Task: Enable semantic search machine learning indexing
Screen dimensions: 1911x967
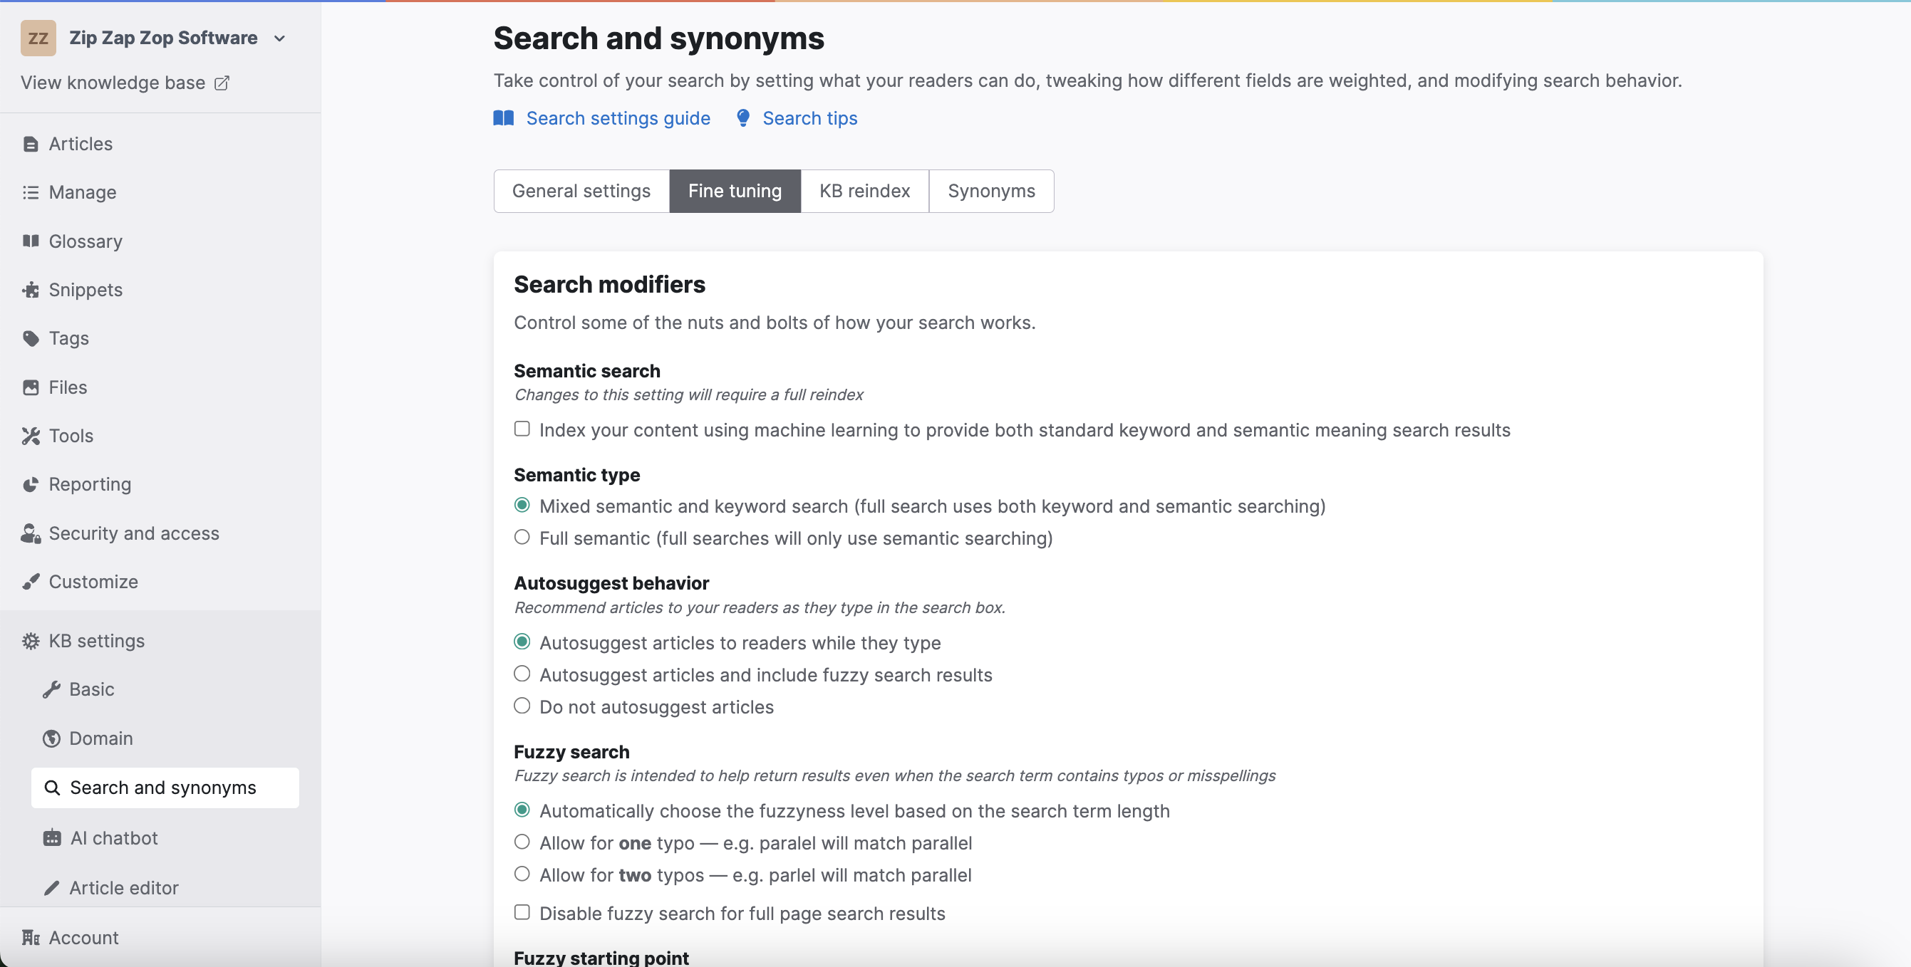Action: tap(522, 429)
